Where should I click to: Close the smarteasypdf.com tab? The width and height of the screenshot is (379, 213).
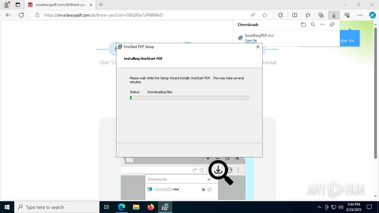click(x=91, y=5)
